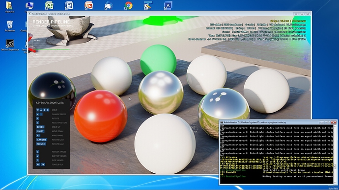Viewport: 339px width, 190px height.
Task: Click the RENDER MODES shortcut description
Action: click(x=59, y=152)
